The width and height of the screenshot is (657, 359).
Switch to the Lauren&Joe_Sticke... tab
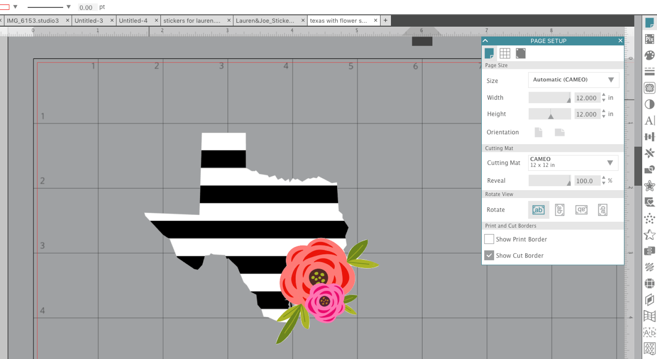[265, 21]
